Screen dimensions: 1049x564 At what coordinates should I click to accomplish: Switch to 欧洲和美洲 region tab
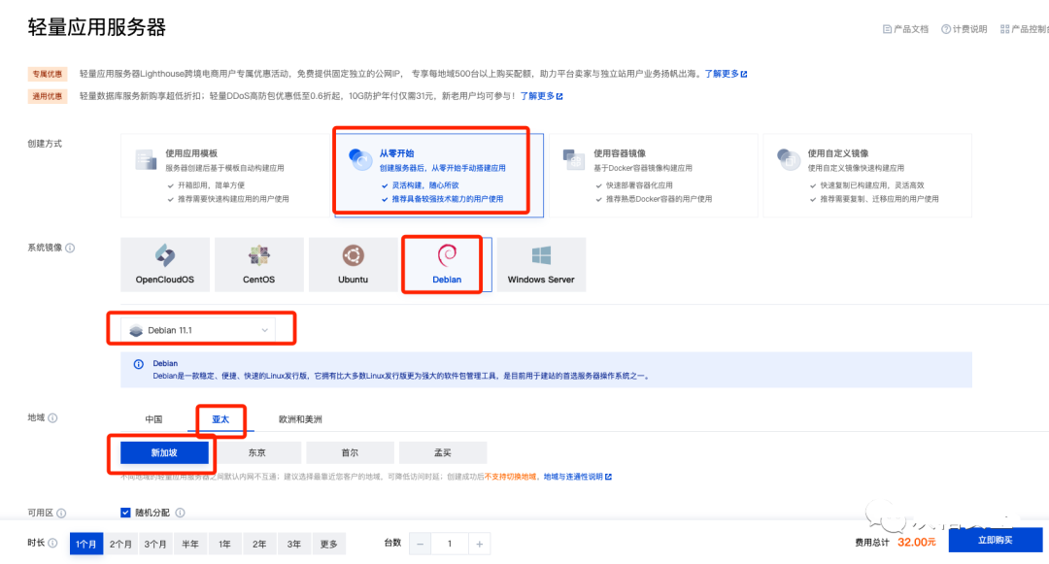tap(301, 419)
